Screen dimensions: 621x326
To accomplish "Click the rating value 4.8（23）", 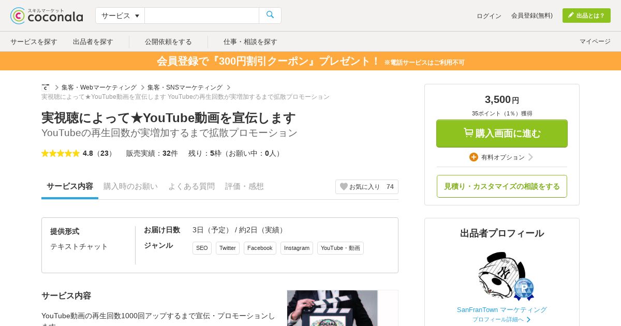I will pos(98,153).
